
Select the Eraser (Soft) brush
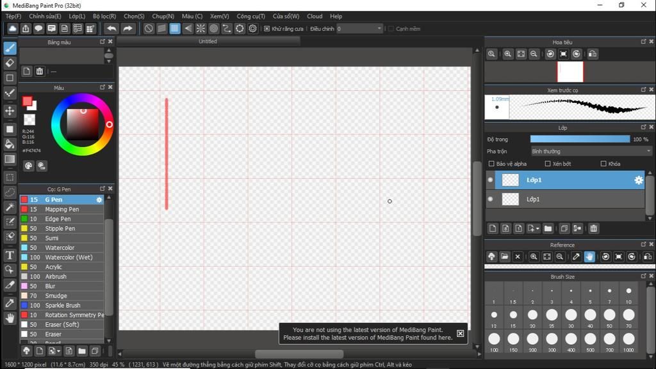pyautogui.click(x=62, y=324)
